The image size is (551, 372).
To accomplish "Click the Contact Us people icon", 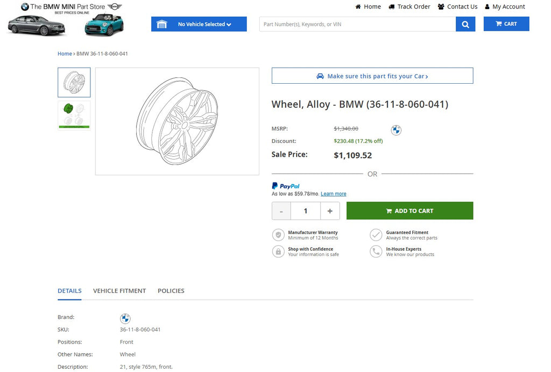I will (441, 6).
